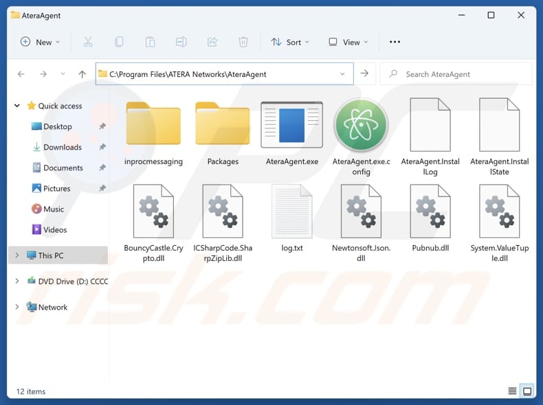This screenshot has width=543, height=405.
Task: Select the BouncyCastle.Crypto.dll file icon
Action: coord(153,211)
